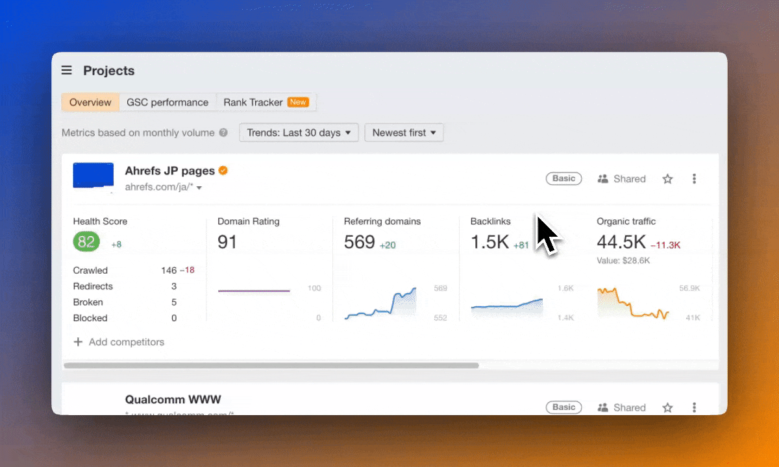Click the Shared people icon for Ahrefs JP pages
The width and height of the screenshot is (779, 467).
click(x=602, y=179)
